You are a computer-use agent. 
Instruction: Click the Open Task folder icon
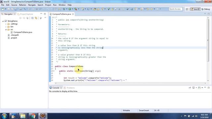click(x=98, y=9)
